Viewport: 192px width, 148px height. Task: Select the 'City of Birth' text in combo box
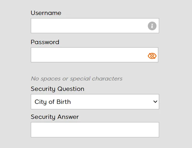pos(53,102)
